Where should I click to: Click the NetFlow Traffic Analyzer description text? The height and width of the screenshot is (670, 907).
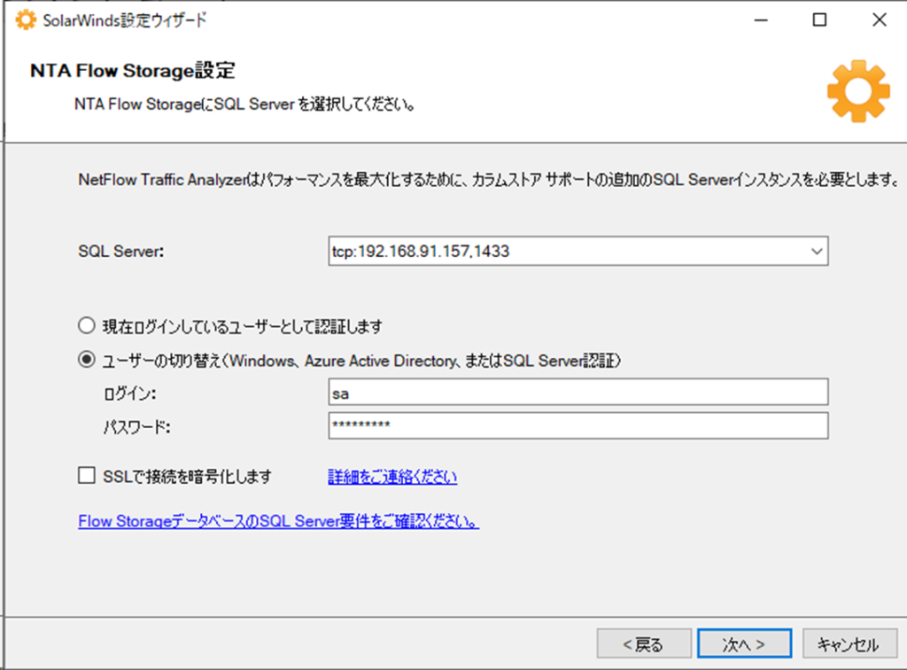(x=489, y=179)
